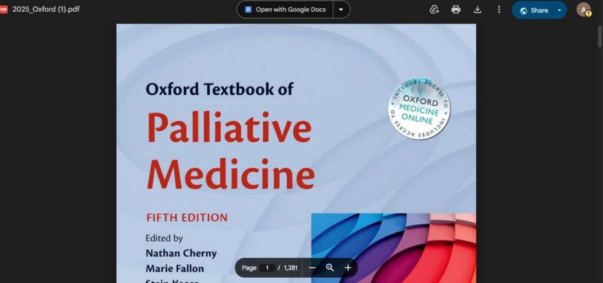Click the Add shortcut to Drive icon

[434, 9]
